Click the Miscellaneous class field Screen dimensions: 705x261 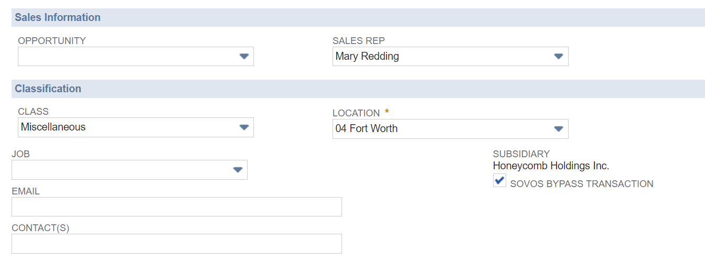coord(126,127)
